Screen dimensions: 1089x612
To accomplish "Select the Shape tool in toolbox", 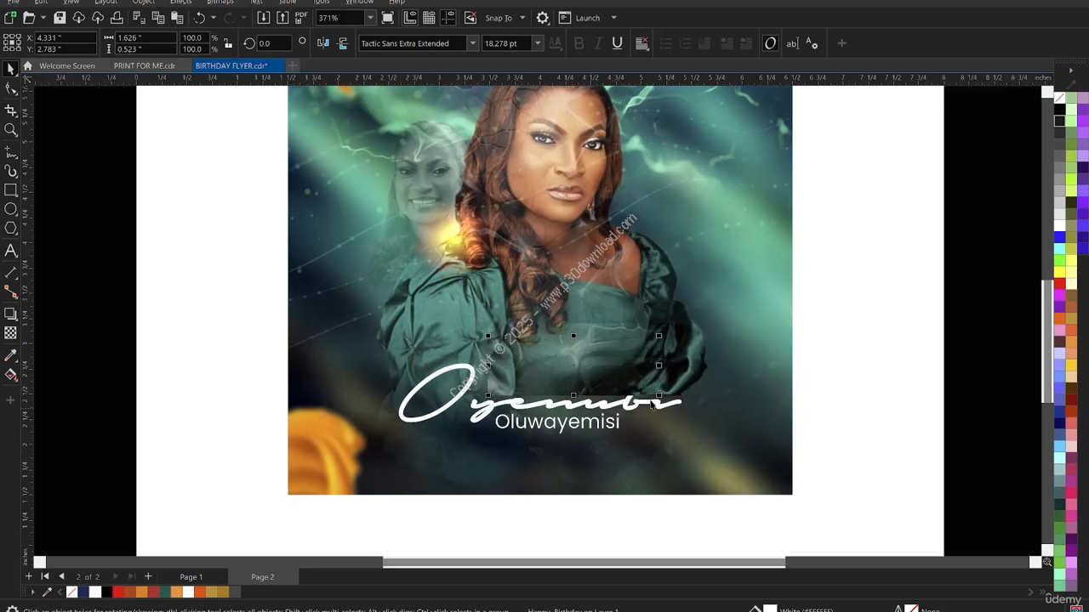I will pos(10,89).
